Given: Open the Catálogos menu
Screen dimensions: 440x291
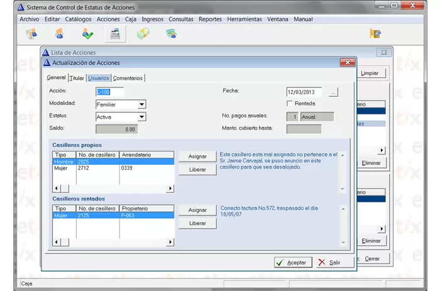Looking at the screenshot, I should point(78,19).
